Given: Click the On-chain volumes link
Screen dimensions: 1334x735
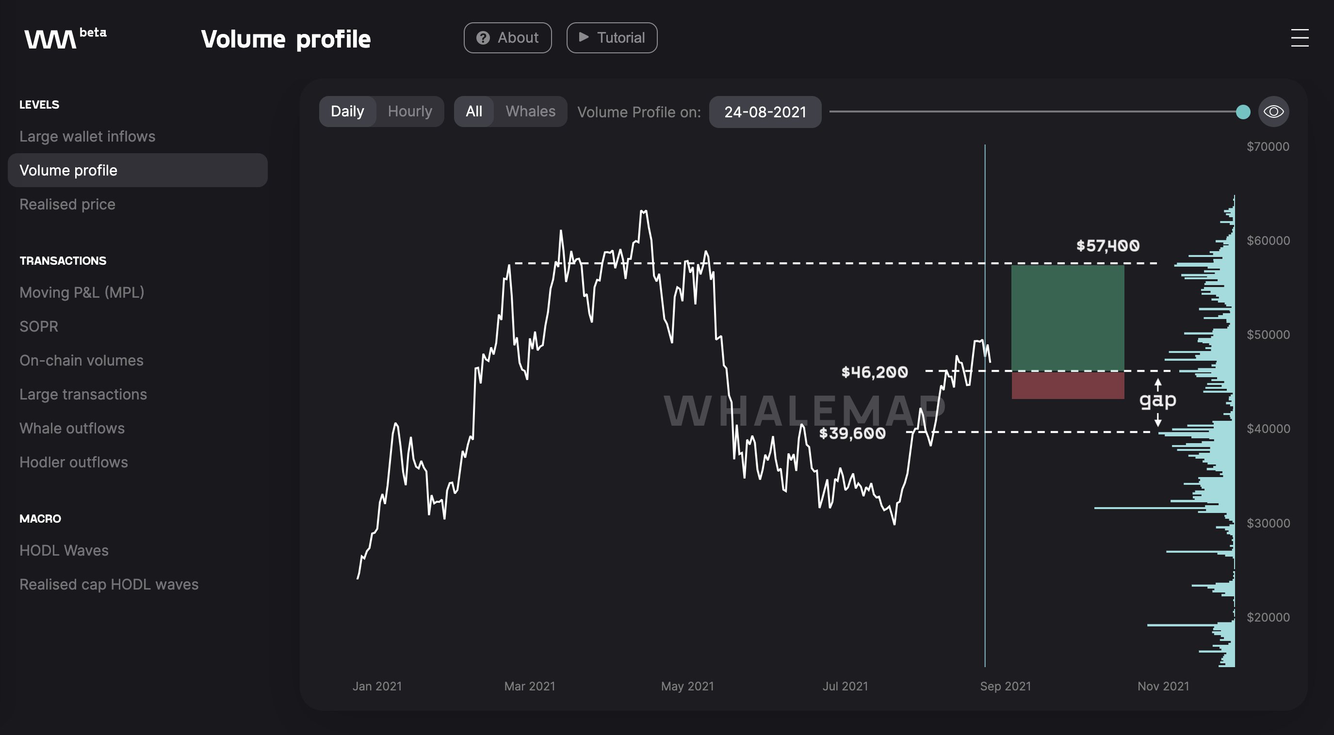Looking at the screenshot, I should coord(81,361).
